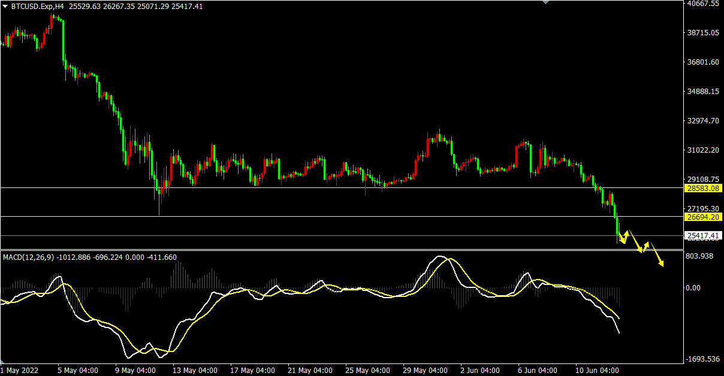The height and width of the screenshot is (376, 724).
Task: Click the tall green candle after 5 May peak
Action: 63,41
